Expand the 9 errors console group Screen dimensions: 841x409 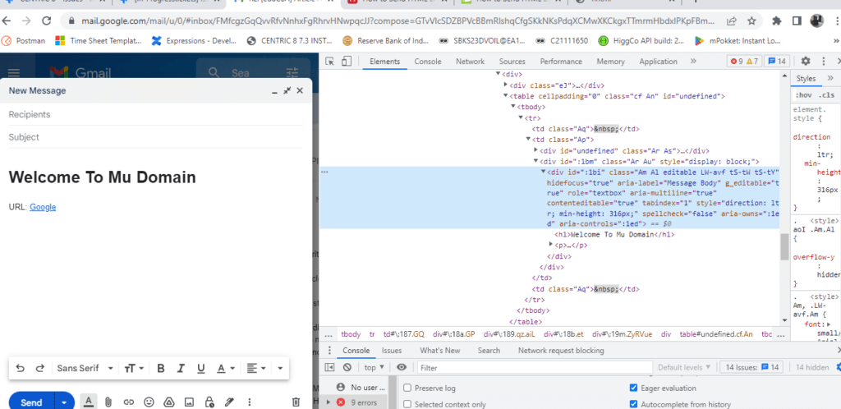coord(329,402)
